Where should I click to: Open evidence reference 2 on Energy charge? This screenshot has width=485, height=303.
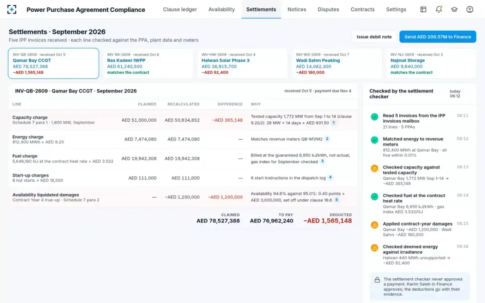click(327, 139)
